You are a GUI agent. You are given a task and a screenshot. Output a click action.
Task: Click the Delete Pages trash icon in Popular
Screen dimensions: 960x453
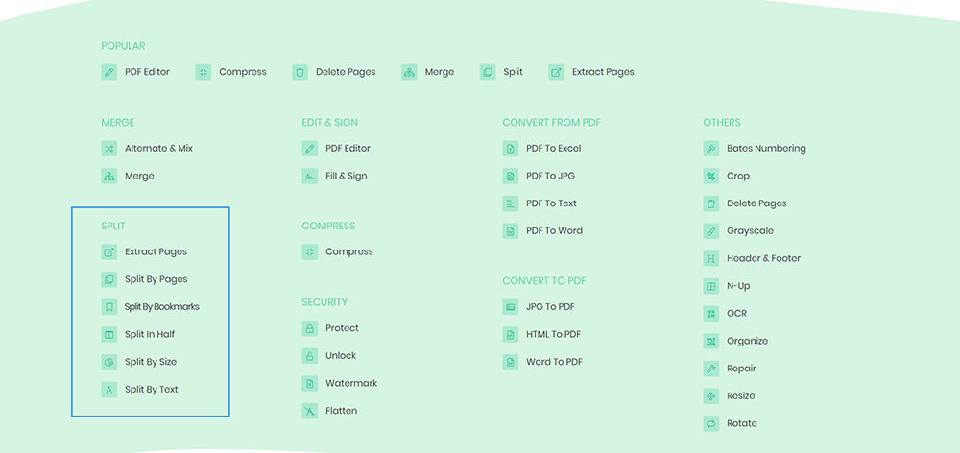pos(300,72)
